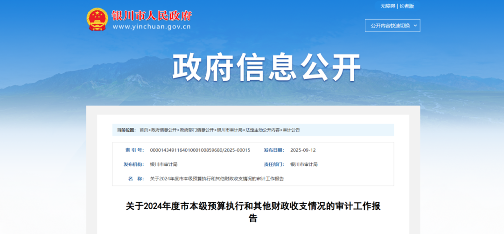Viewport: 504px width, 234px height.
Task: Open the www.yinchuan.gov.cn site address
Action: click(x=152, y=27)
